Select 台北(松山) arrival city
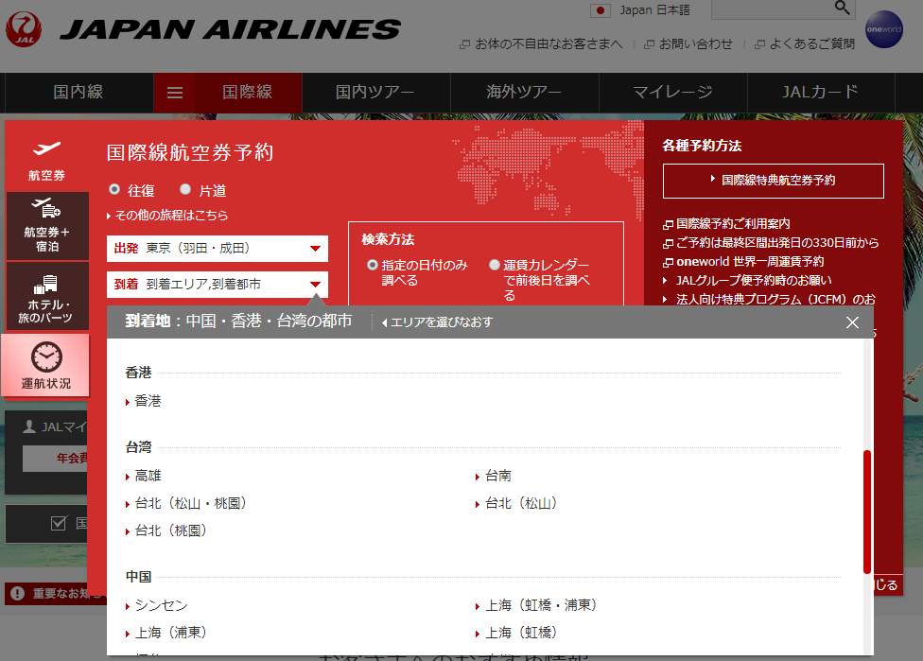The height and width of the screenshot is (661, 923). tap(516, 503)
